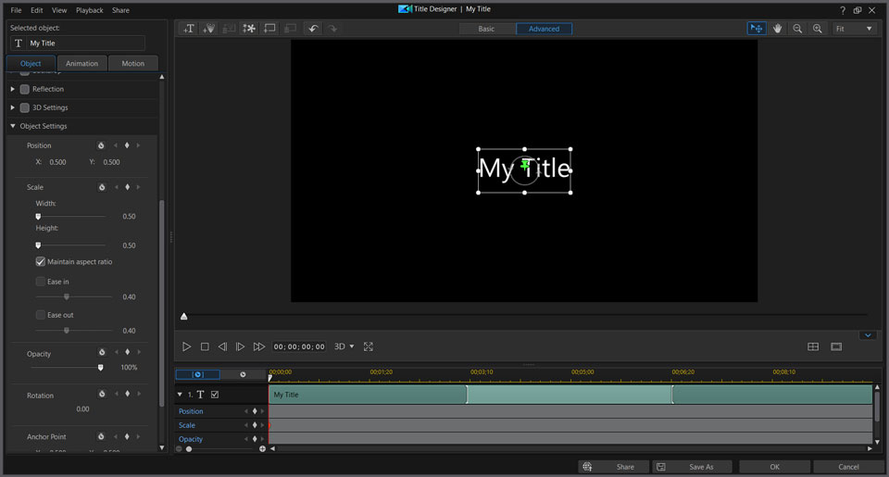The image size is (889, 477).
Task: Switch to the Animation tab
Action: click(x=82, y=64)
